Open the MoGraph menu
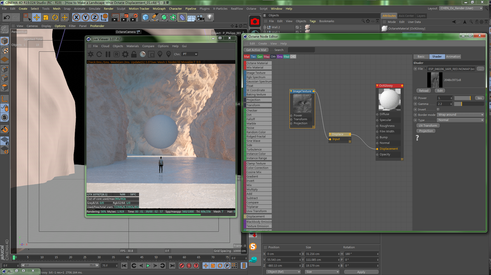Screen dimensions: 491x275 159,9
